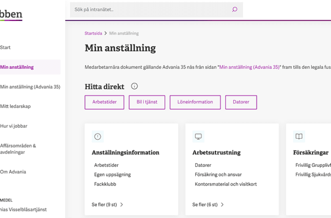
Task: Open the Min anställning (Advania 35) inline link
Action: 249,67
